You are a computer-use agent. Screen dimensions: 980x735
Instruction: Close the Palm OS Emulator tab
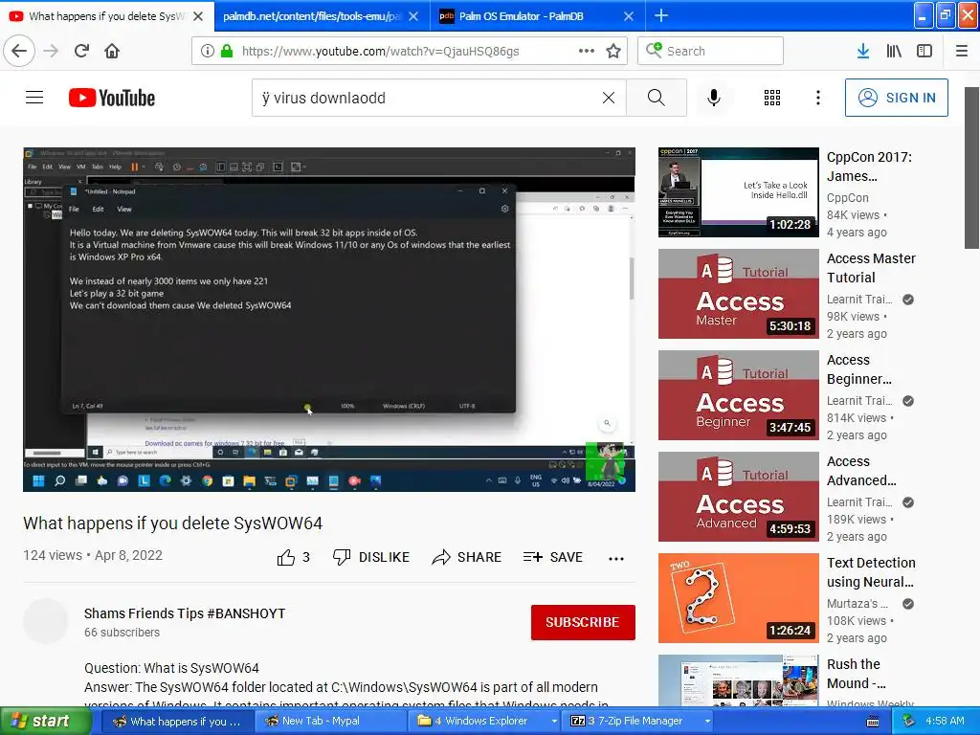tap(629, 16)
